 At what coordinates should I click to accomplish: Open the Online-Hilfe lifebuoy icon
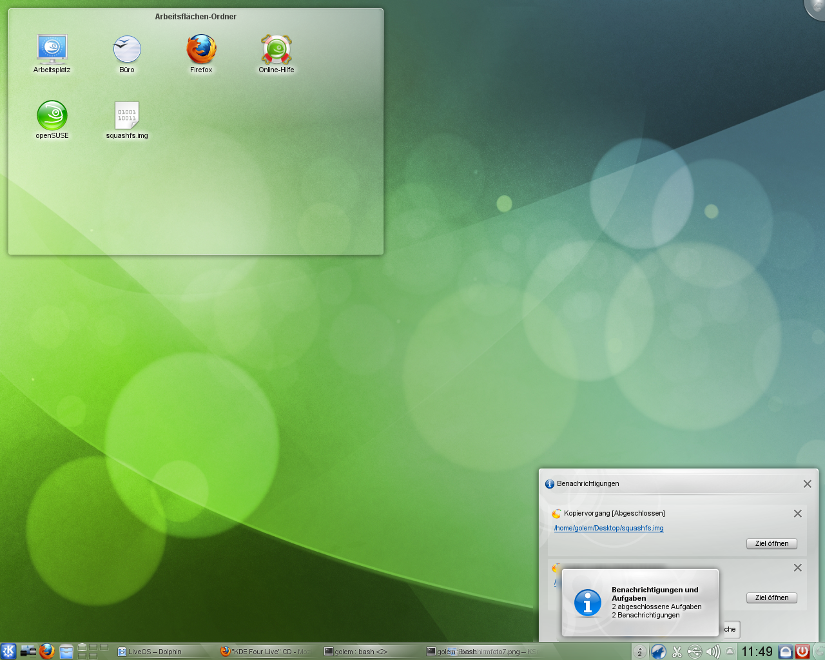click(277, 49)
